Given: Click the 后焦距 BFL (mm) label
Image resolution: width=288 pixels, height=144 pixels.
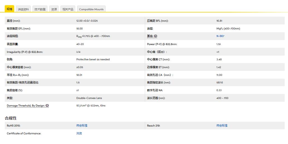Looking at the screenshot, I should click(x=158, y=21).
